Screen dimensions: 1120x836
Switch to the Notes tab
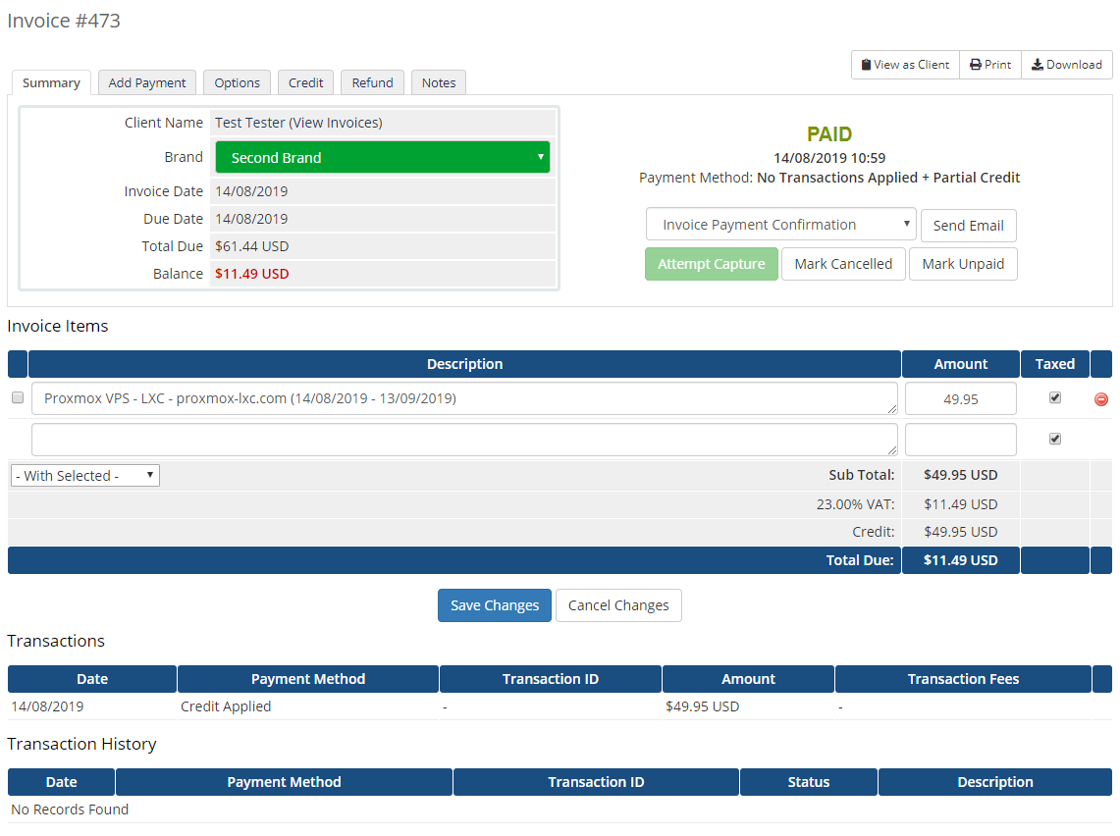coord(438,82)
